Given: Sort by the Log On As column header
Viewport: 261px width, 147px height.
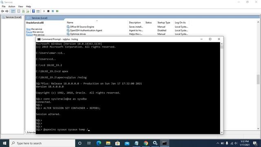Looking at the screenshot, I should 180,22.
